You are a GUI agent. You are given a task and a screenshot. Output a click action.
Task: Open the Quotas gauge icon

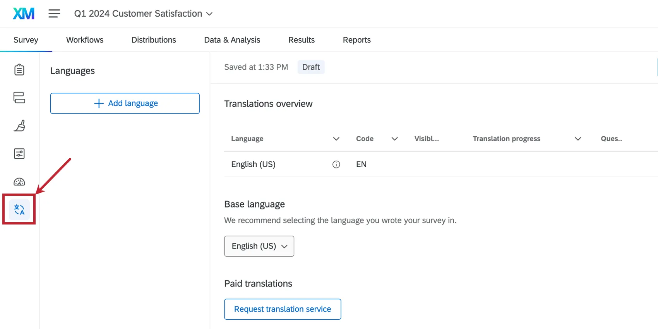click(x=19, y=182)
